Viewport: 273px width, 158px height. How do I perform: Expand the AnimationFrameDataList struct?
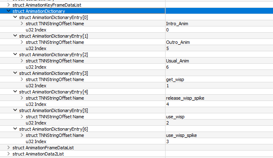coord(8,148)
